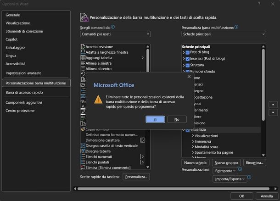Click the move up arrow button
The width and height of the screenshot is (280, 201).
click(273, 105)
